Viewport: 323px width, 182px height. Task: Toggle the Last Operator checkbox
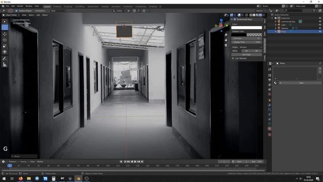pyautogui.click(x=233, y=59)
